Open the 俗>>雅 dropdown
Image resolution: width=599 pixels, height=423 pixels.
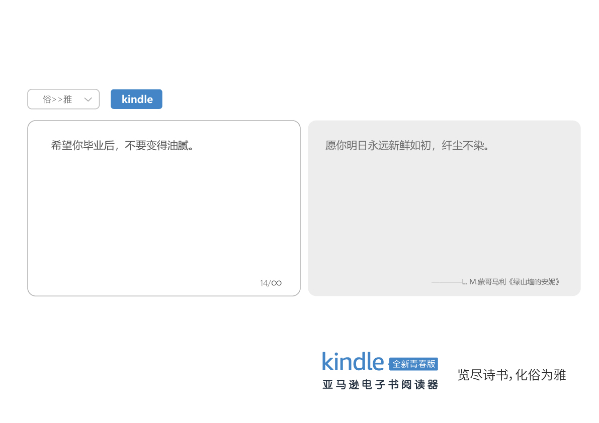[63, 99]
